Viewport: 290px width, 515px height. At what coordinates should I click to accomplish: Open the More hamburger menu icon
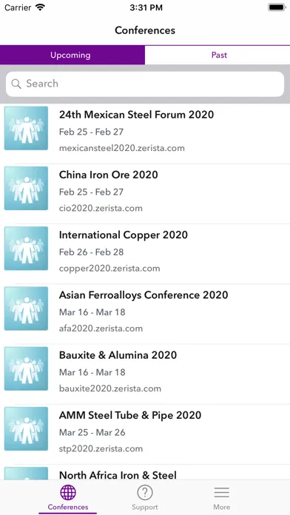[x=222, y=492]
